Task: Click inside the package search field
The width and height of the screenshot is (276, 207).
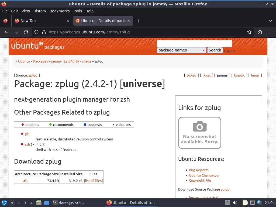Action: tap(194, 43)
